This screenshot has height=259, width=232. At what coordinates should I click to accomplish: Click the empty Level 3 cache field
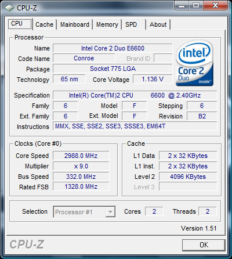point(188,187)
